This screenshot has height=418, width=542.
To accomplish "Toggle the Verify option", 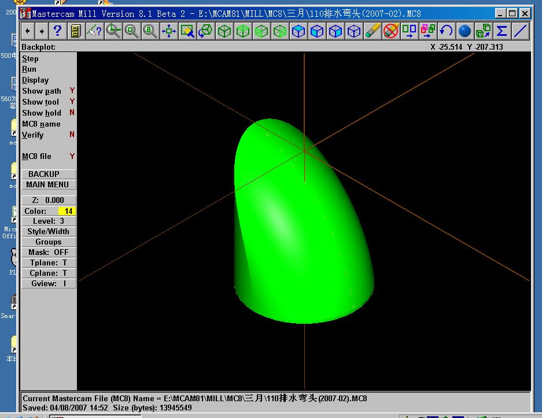I will tap(48, 135).
